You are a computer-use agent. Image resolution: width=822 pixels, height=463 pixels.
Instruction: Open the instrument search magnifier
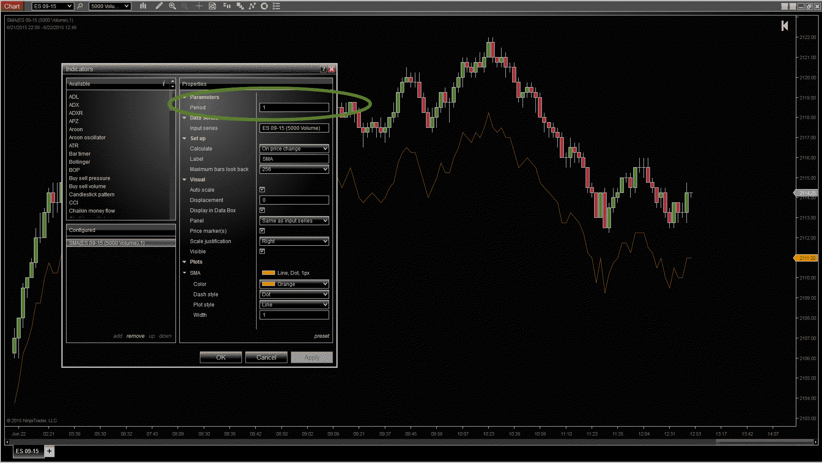coord(80,6)
